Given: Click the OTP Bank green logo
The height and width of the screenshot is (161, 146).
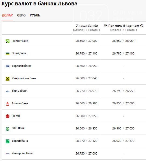Looking at the screenshot, I should (x=8, y=129).
